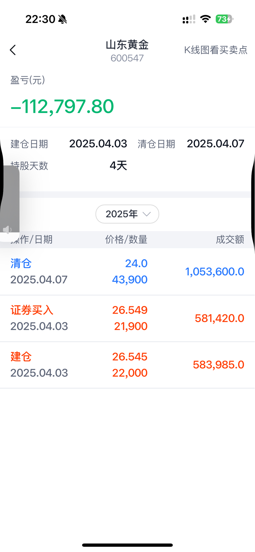Tap the 1,053,600.0 sale amount
Viewport: 255px width, 552px height.
(x=215, y=272)
